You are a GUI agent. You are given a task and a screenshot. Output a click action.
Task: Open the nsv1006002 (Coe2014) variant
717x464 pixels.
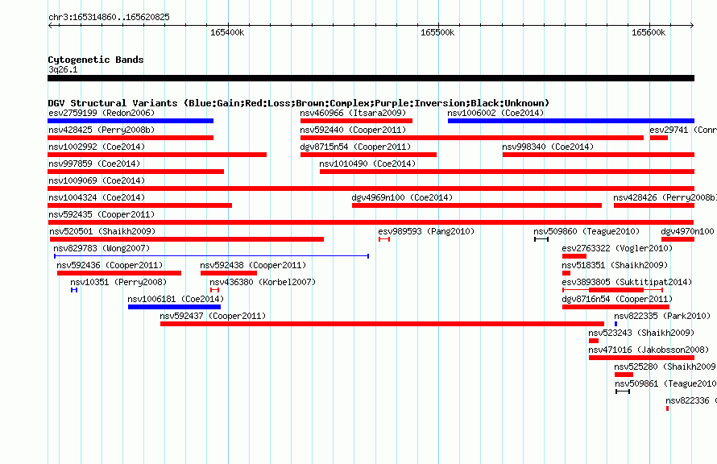495,113
